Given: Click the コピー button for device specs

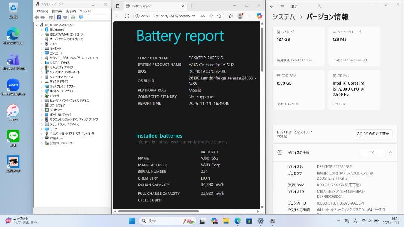Looking at the screenshot, I should pos(372,153).
